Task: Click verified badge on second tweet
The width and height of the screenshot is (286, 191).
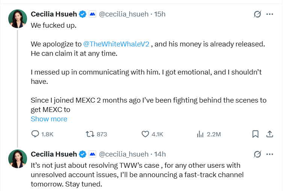Action: [x=82, y=154]
